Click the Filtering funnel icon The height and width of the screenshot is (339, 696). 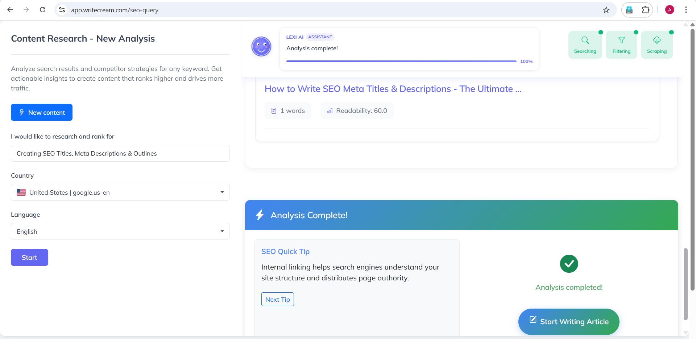621,41
